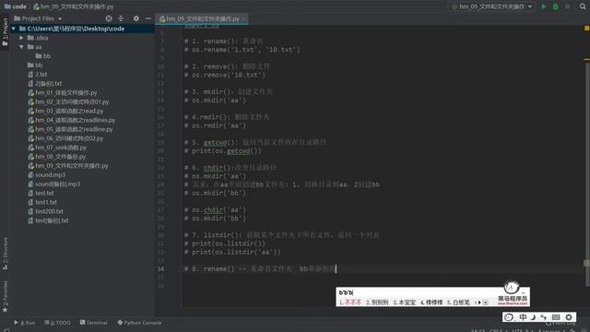Image resolution: width=590 pixels, height=332 pixels.
Task: Run the script with the green play icon
Action: click(543, 6)
